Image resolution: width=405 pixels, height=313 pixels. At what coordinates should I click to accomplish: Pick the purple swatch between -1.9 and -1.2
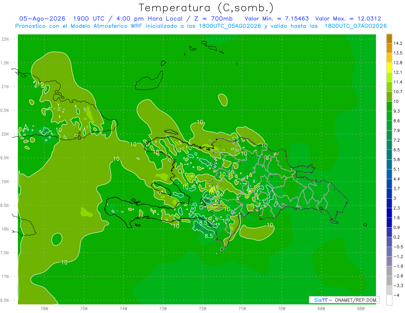[x=389, y=261]
